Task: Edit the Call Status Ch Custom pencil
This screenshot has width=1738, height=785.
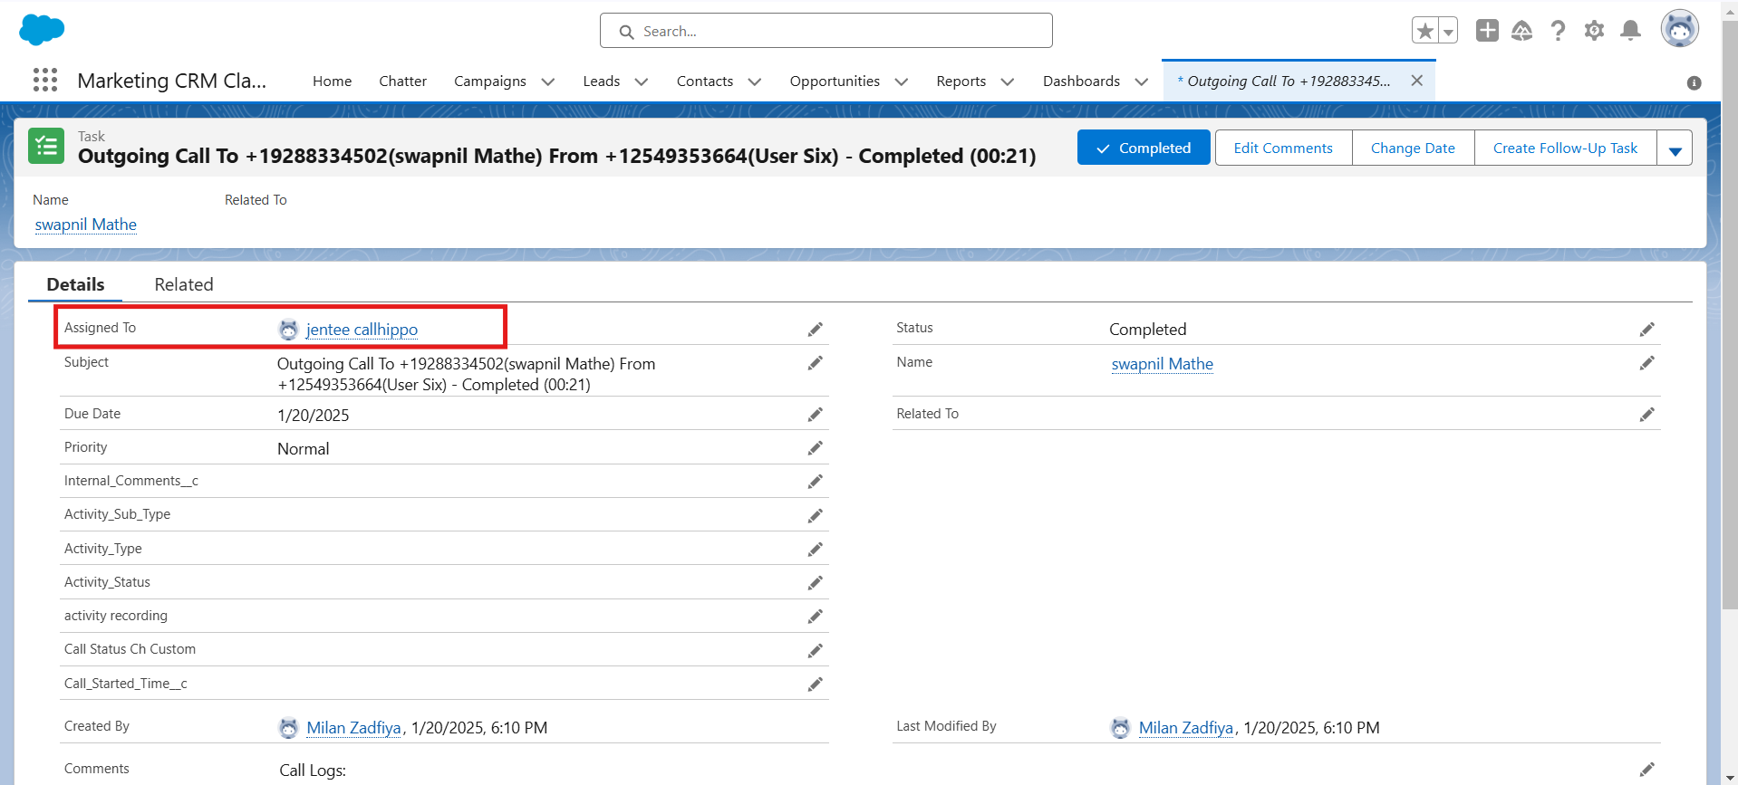Action: [816, 651]
